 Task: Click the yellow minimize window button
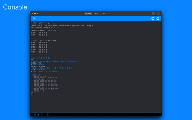point(35,13)
